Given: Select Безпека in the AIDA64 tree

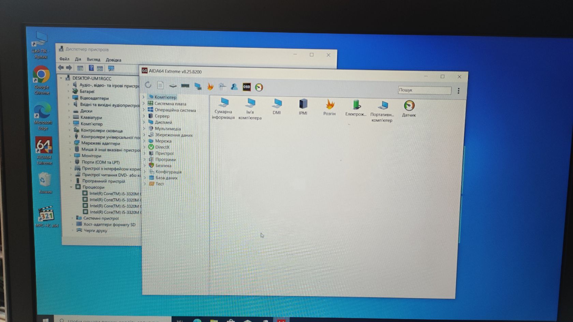Looking at the screenshot, I should click(x=163, y=166).
